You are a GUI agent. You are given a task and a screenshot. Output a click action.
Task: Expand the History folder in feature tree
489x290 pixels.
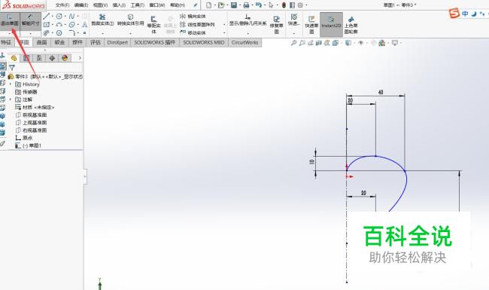coord(11,84)
